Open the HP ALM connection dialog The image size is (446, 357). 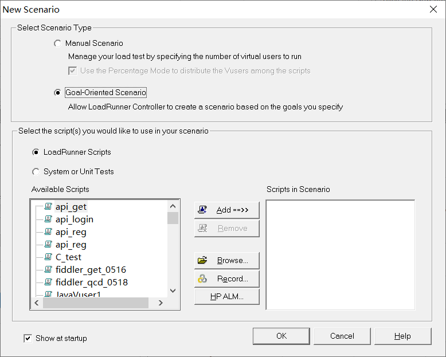(226, 297)
